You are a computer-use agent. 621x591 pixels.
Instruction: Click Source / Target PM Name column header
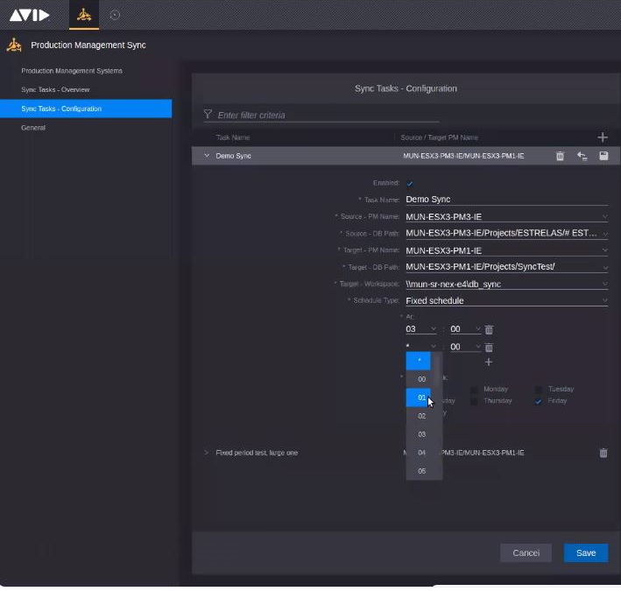click(439, 137)
